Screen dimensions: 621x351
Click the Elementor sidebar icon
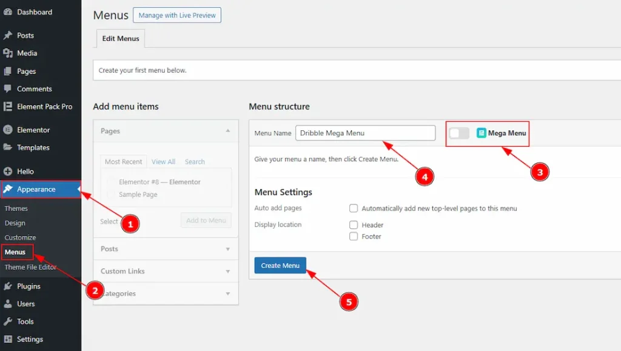pos(8,130)
